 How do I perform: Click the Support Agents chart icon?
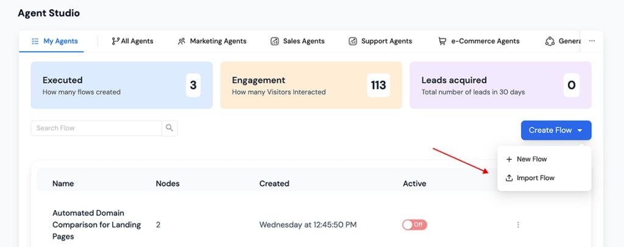tap(353, 41)
